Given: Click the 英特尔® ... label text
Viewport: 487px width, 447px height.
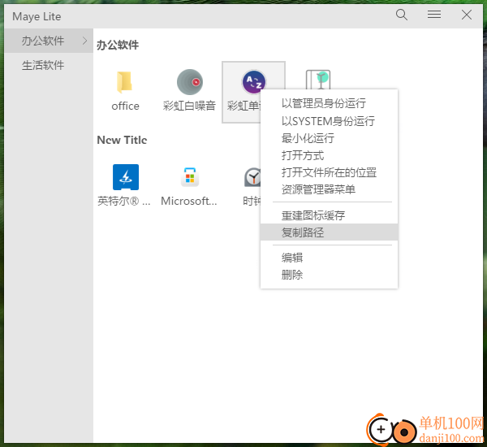Looking at the screenshot, I should pos(124,201).
